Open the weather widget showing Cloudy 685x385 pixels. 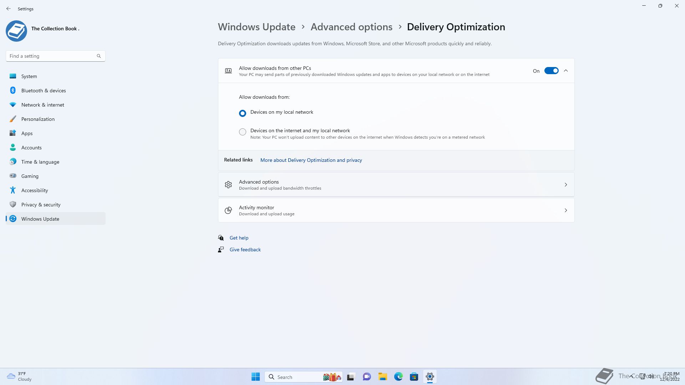tap(20, 376)
